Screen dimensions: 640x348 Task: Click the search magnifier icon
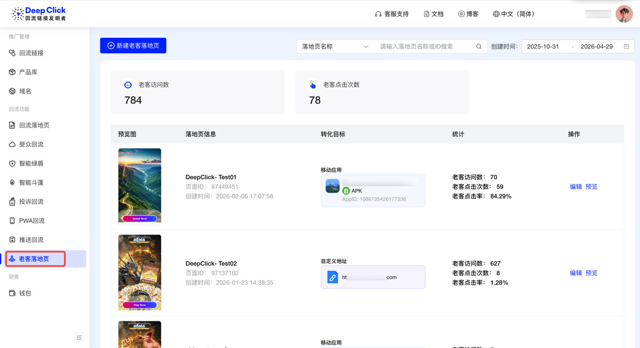[x=479, y=46]
